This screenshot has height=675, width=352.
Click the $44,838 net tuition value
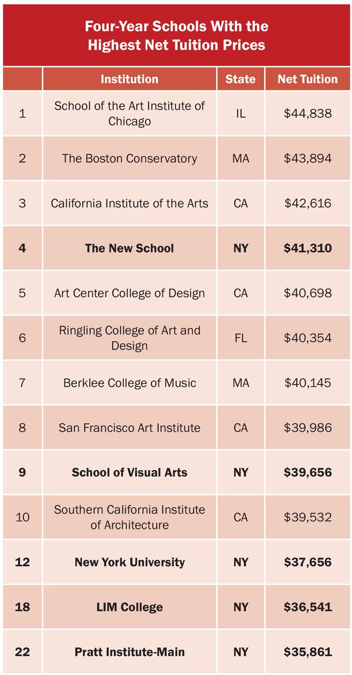point(308,114)
